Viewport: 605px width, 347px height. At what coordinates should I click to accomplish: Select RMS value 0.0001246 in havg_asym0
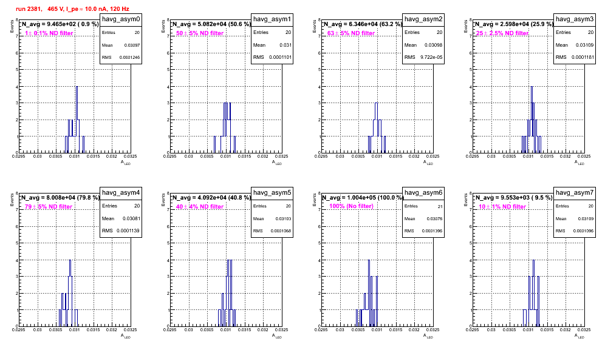click(129, 58)
